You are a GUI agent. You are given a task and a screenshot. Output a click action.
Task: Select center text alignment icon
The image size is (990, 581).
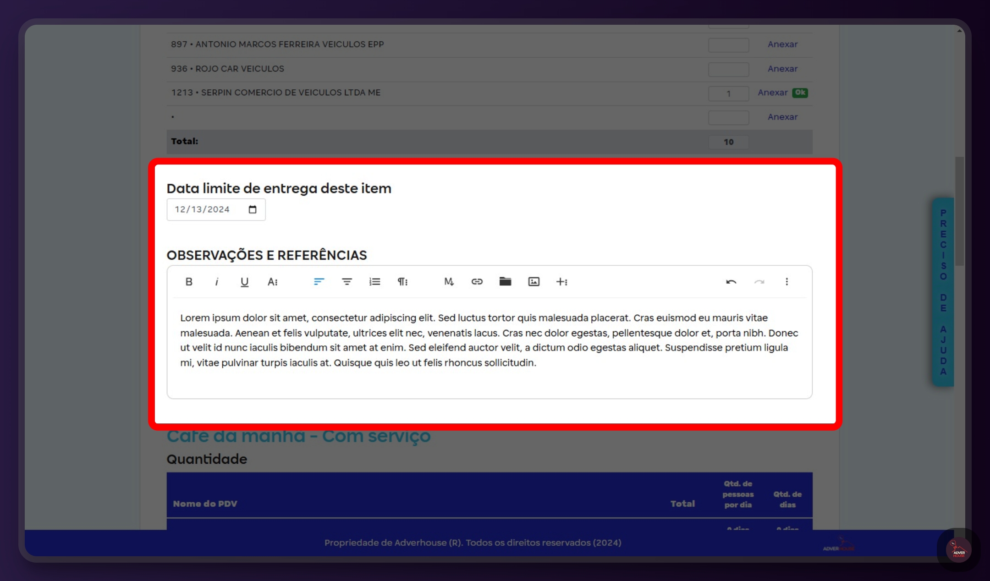346,281
